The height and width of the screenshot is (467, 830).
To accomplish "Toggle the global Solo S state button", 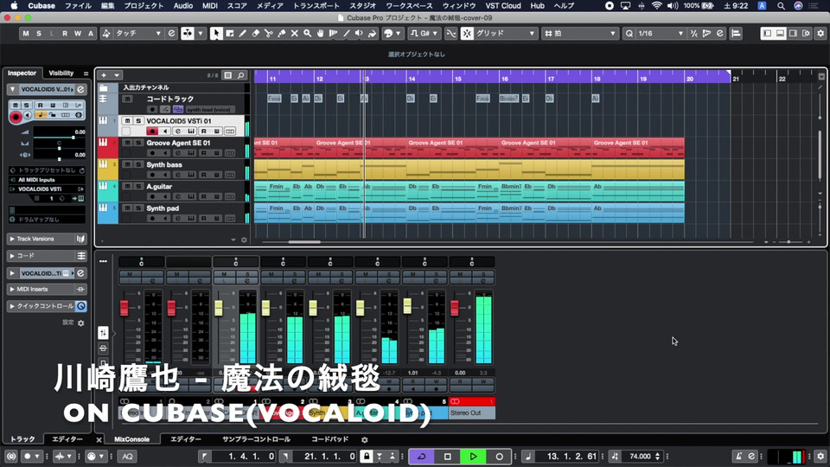I will point(39,34).
